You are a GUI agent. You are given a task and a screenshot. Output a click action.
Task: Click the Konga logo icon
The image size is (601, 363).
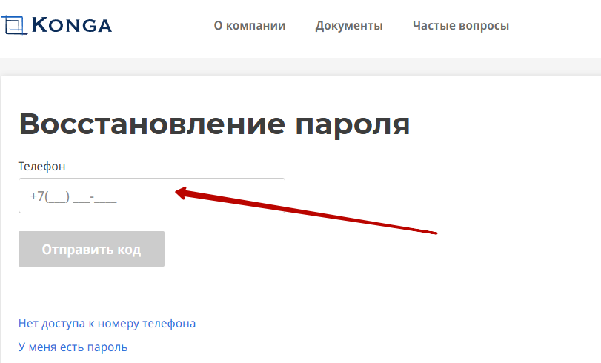click(x=14, y=25)
